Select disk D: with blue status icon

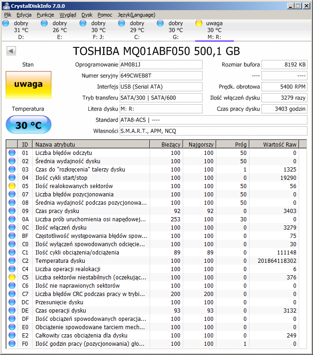6,23
